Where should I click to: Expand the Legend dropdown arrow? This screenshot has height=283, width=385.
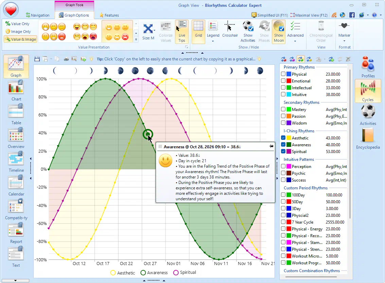coord(213,41)
